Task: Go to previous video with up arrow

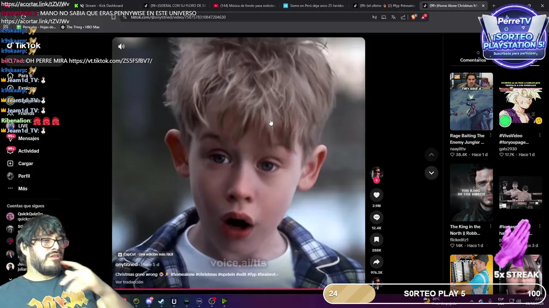Action: pos(431,154)
